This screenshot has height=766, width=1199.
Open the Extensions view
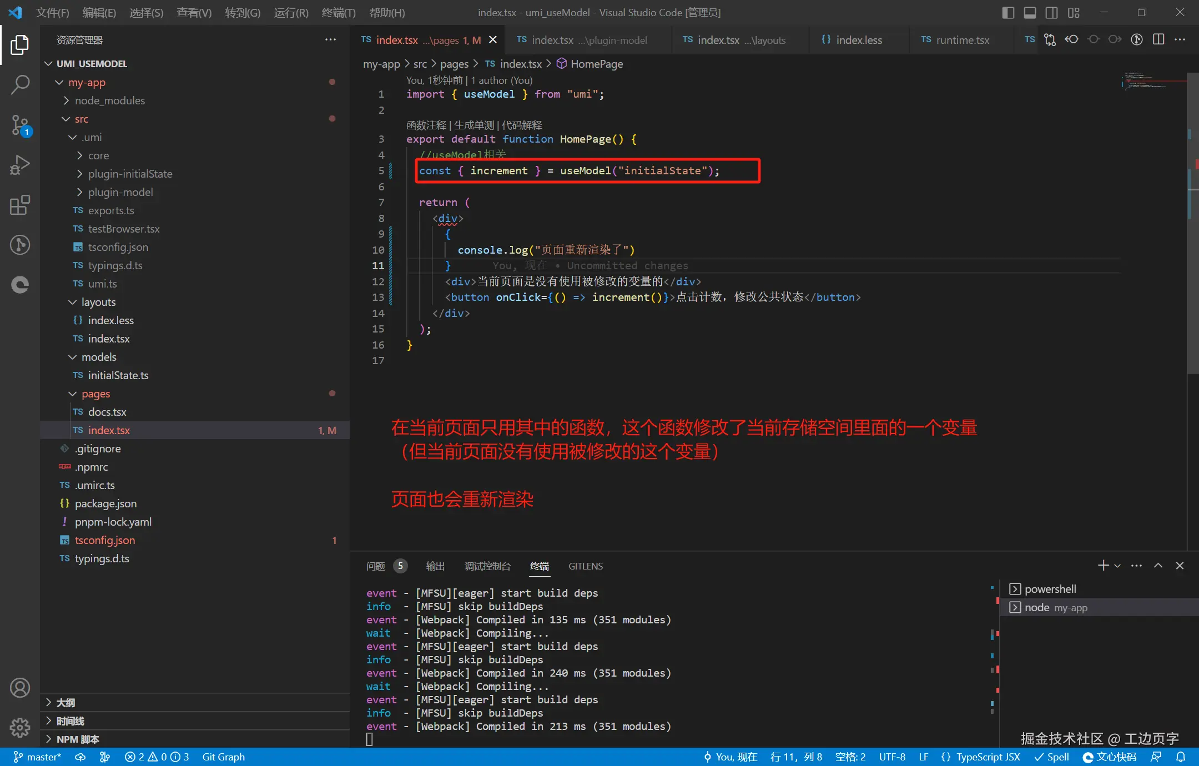(20, 205)
